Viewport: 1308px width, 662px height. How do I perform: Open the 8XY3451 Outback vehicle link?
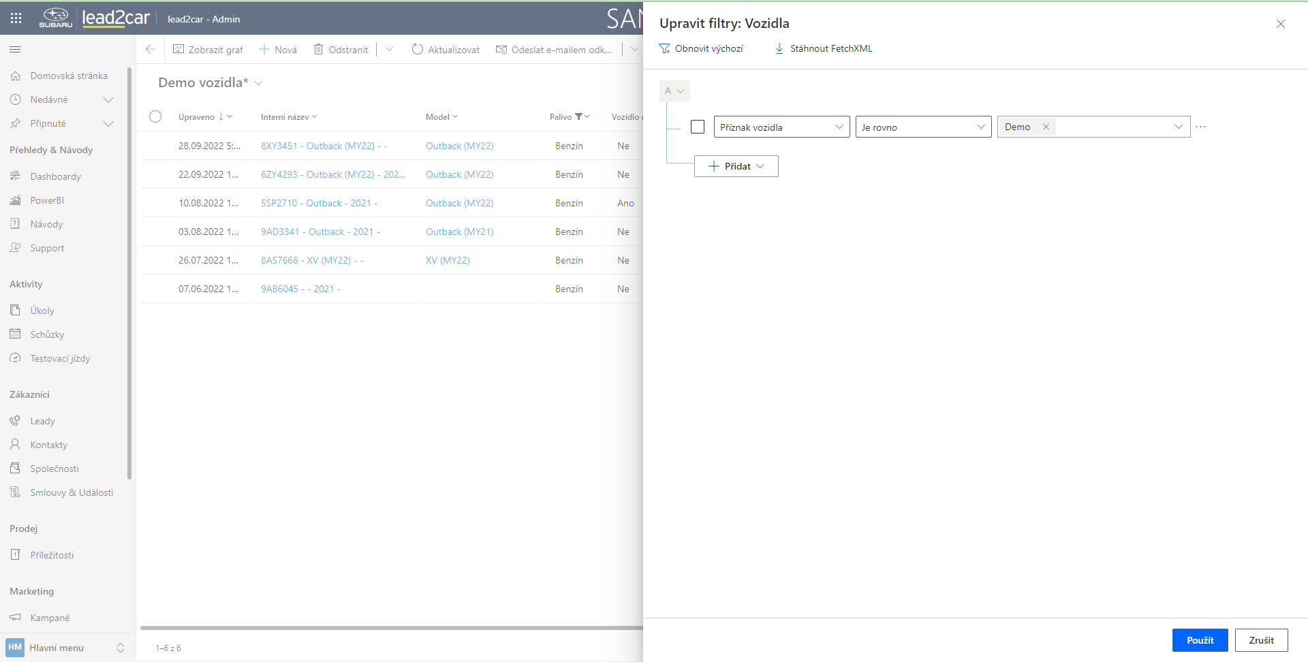[324, 146]
